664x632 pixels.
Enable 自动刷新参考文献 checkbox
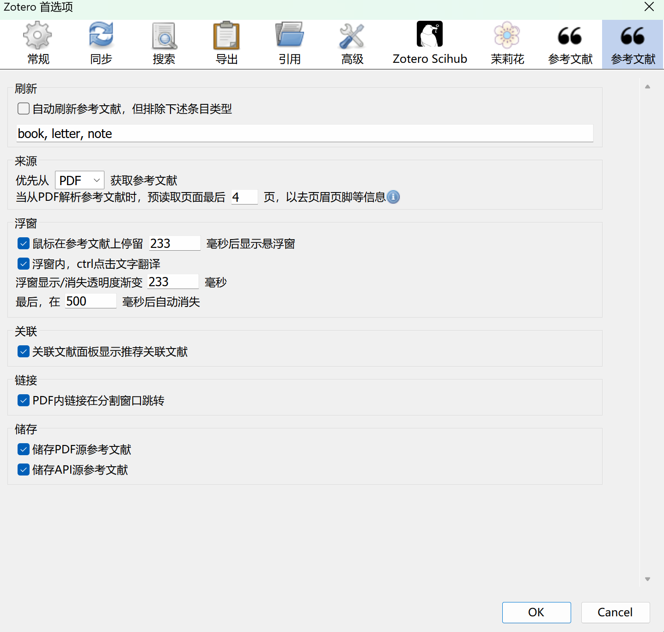coord(23,108)
